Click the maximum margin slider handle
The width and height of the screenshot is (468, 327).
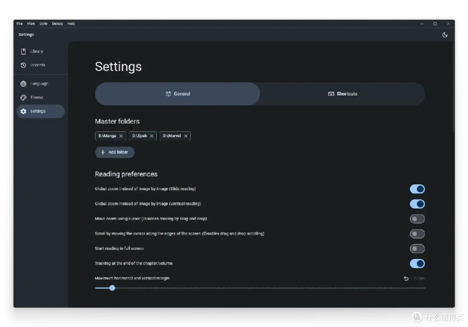112,288
